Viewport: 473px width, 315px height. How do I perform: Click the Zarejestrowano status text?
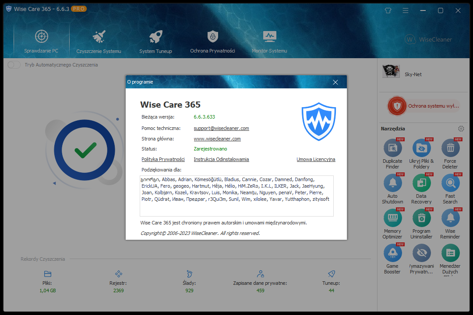coord(210,149)
